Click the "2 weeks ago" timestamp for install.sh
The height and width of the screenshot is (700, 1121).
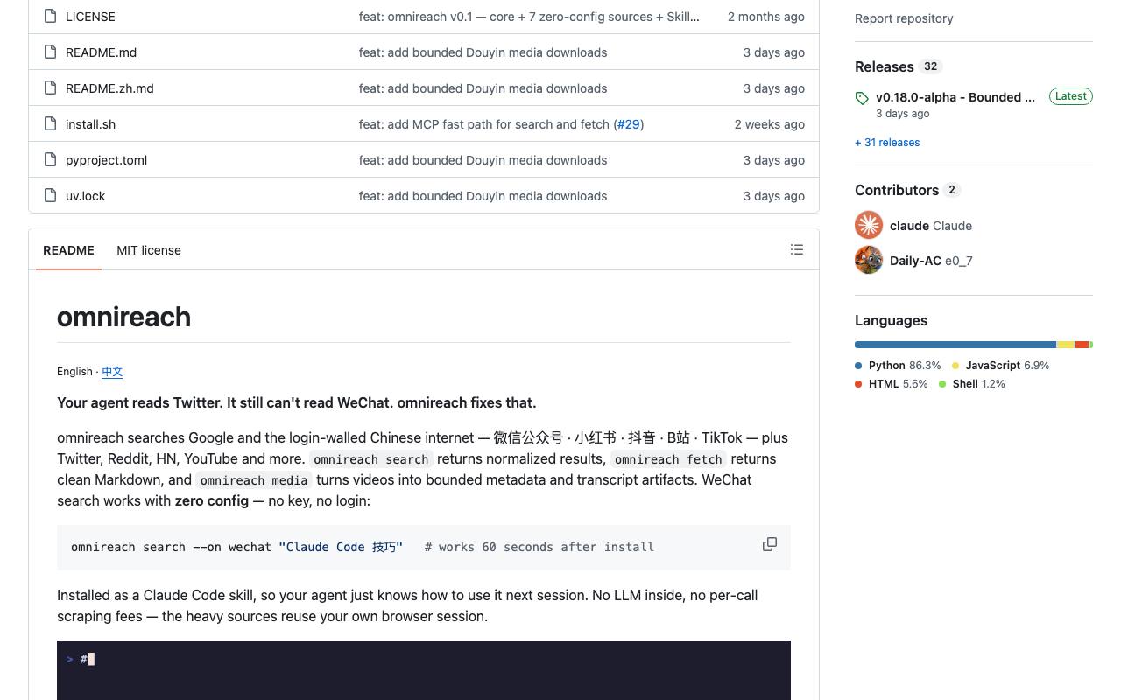tap(770, 124)
